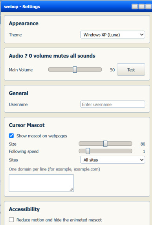
Task: Click the One domain per line hint text
Action: click(55, 169)
